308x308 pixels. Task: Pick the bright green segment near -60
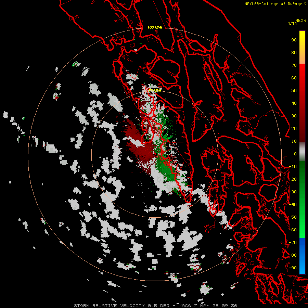[302, 232]
